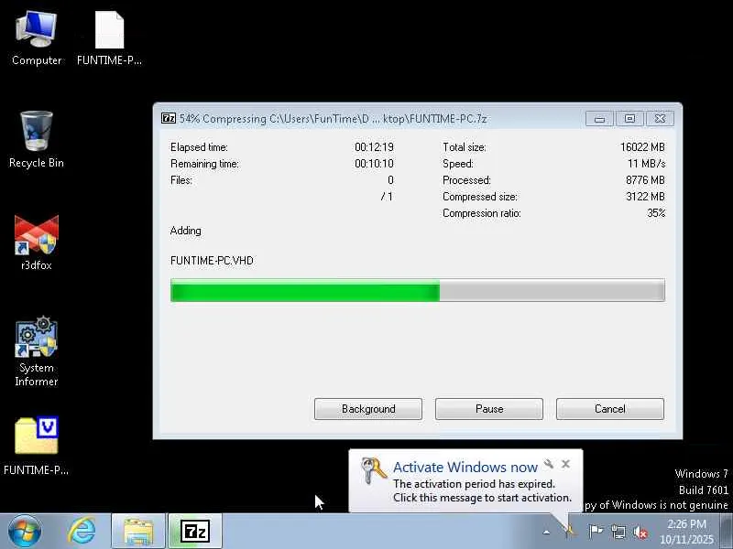The image size is (733, 549).
Task: Open Windows Explorer from taskbar
Action: click(138, 532)
